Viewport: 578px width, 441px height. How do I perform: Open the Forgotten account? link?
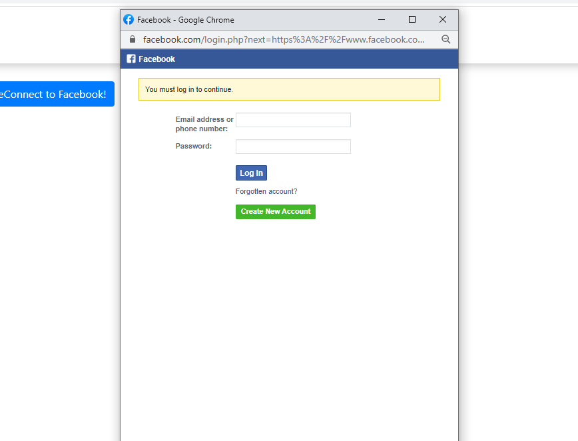[x=266, y=191]
